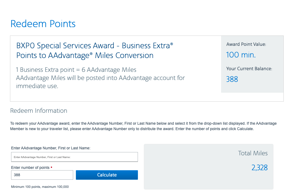This screenshot has height=193, width=294.
Task: Click the 100 min. award point value
Action: click(x=241, y=55)
